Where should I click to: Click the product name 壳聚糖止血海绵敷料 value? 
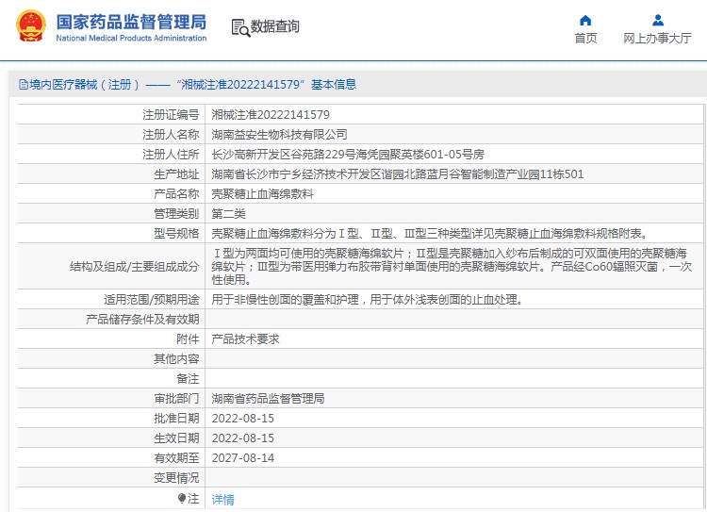pos(262,193)
